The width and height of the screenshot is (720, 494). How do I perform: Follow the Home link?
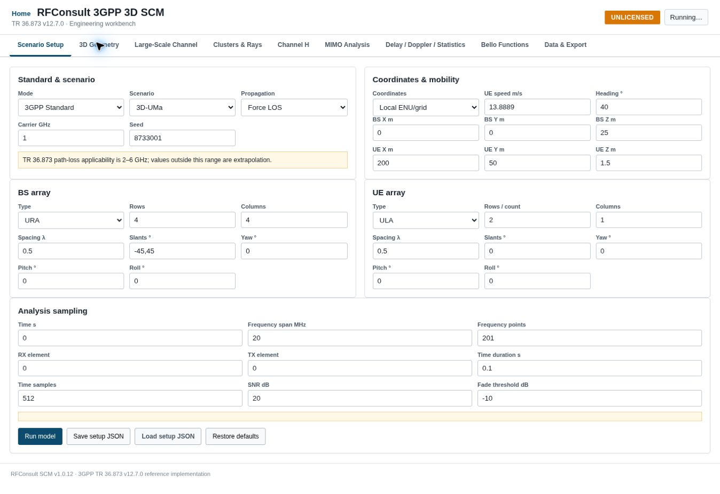[x=21, y=13]
